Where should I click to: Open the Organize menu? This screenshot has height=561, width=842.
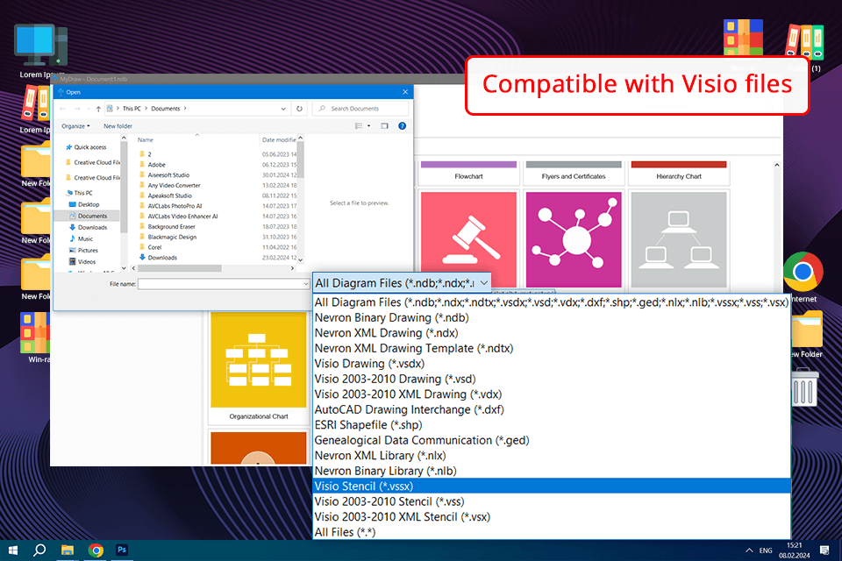75,126
